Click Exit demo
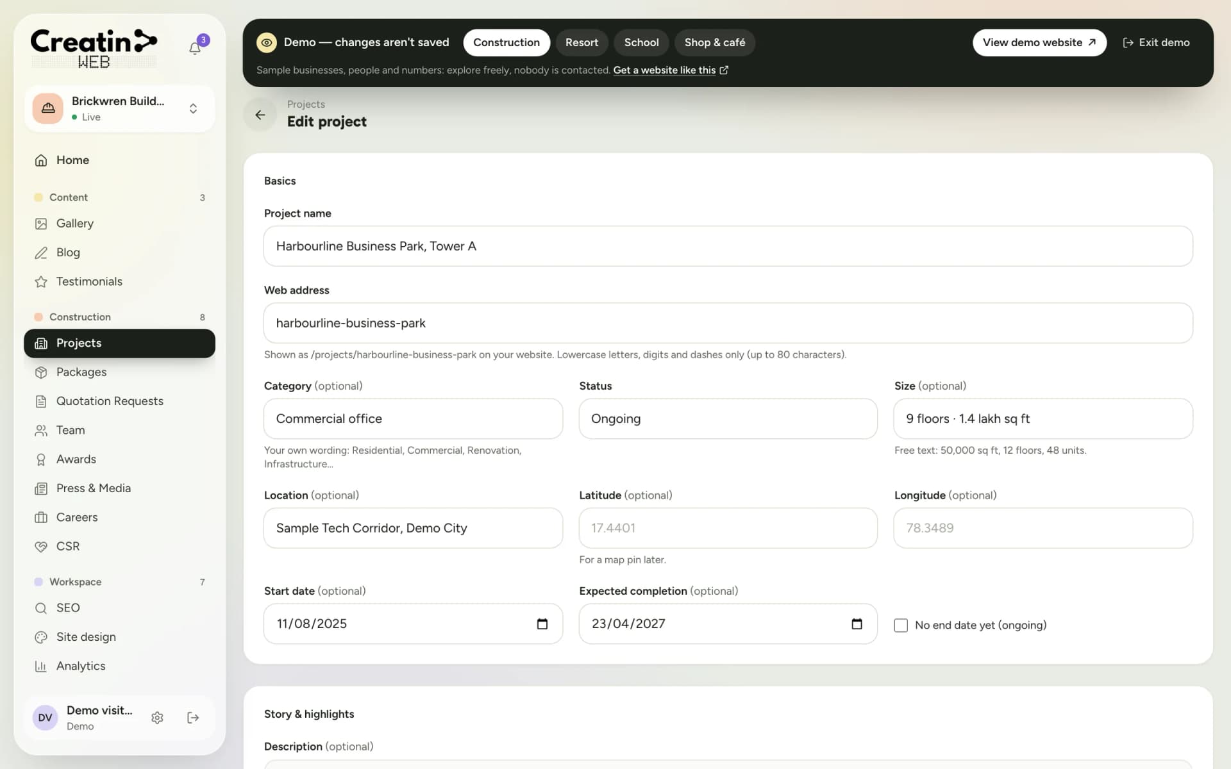This screenshot has width=1231, height=769. click(x=1156, y=42)
